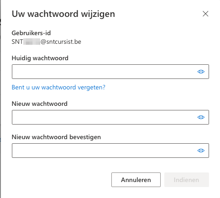Click the blurred part of the user ID

pyautogui.click(x=32, y=42)
